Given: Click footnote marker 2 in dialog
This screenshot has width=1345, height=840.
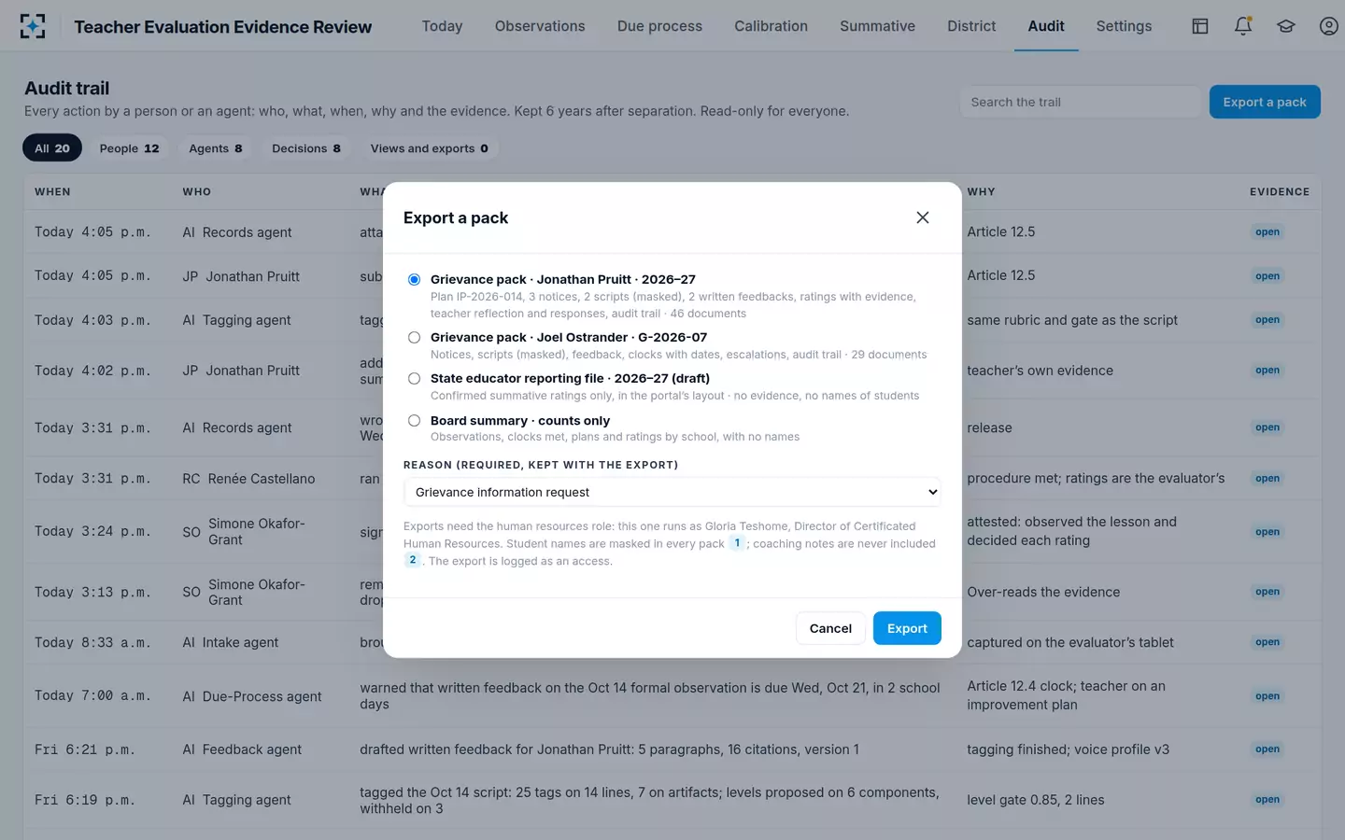Looking at the screenshot, I should (x=413, y=560).
